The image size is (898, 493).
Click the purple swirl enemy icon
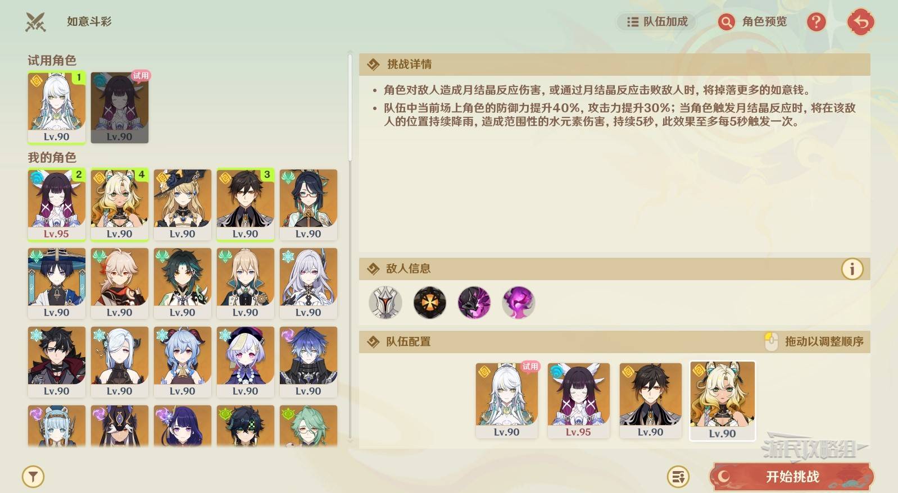519,303
